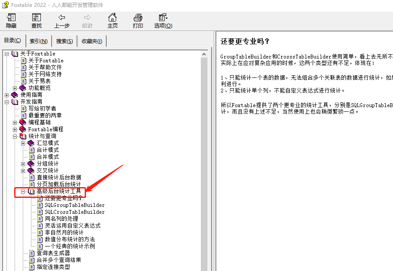Screen dimensions: 393x271
Task: Click the page icon of 合计模式
Action: (x=32, y=150)
